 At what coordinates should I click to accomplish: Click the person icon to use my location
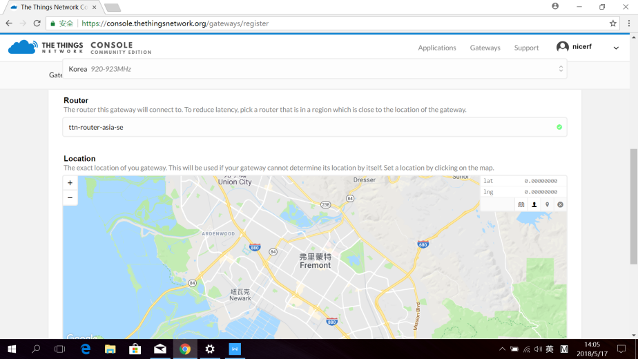pyautogui.click(x=534, y=204)
